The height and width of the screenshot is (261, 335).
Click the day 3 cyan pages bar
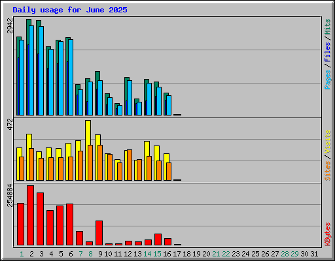point(41,71)
